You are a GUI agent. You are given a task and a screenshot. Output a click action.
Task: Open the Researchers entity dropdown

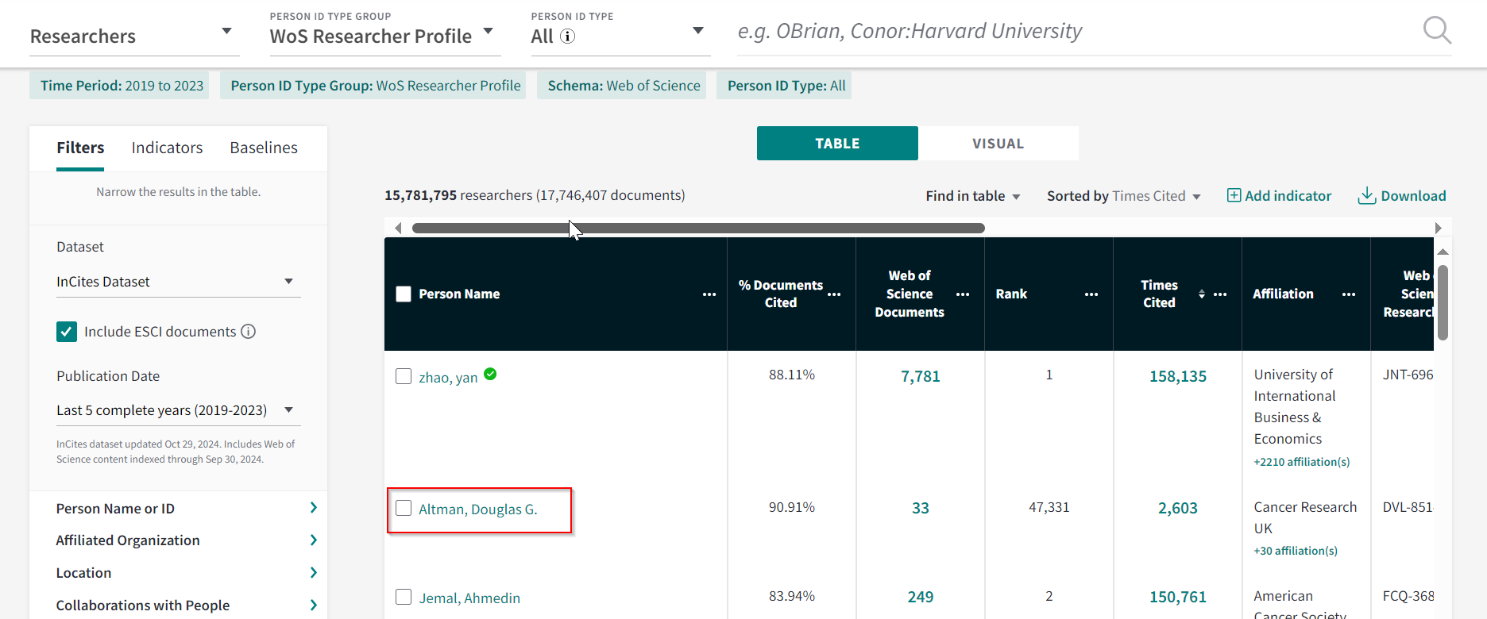[x=134, y=36]
